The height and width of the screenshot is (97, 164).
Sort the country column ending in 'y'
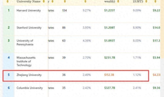point(53,1)
